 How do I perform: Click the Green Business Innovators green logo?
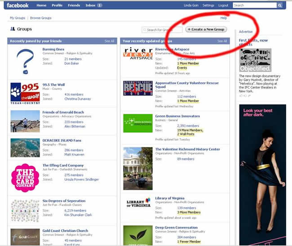click(138, 123)
